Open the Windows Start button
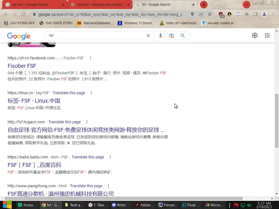279x209 pixels. (x=7, y=205)
